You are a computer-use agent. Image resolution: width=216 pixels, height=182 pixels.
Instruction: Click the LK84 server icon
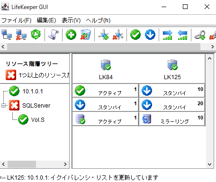coord(106,65)
